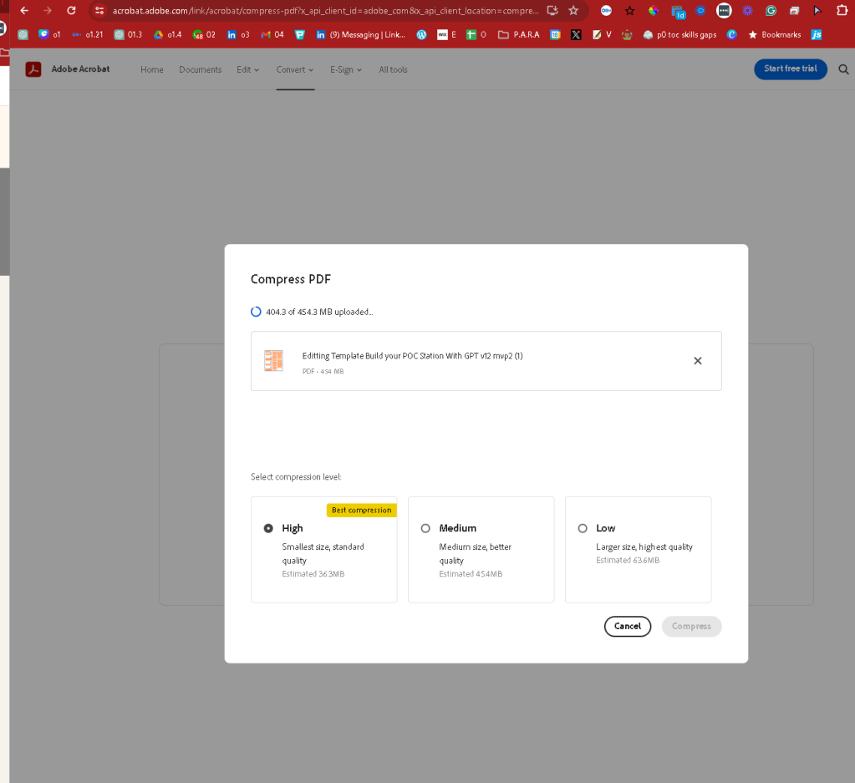Expand the Convert dropdown menu

295,69
